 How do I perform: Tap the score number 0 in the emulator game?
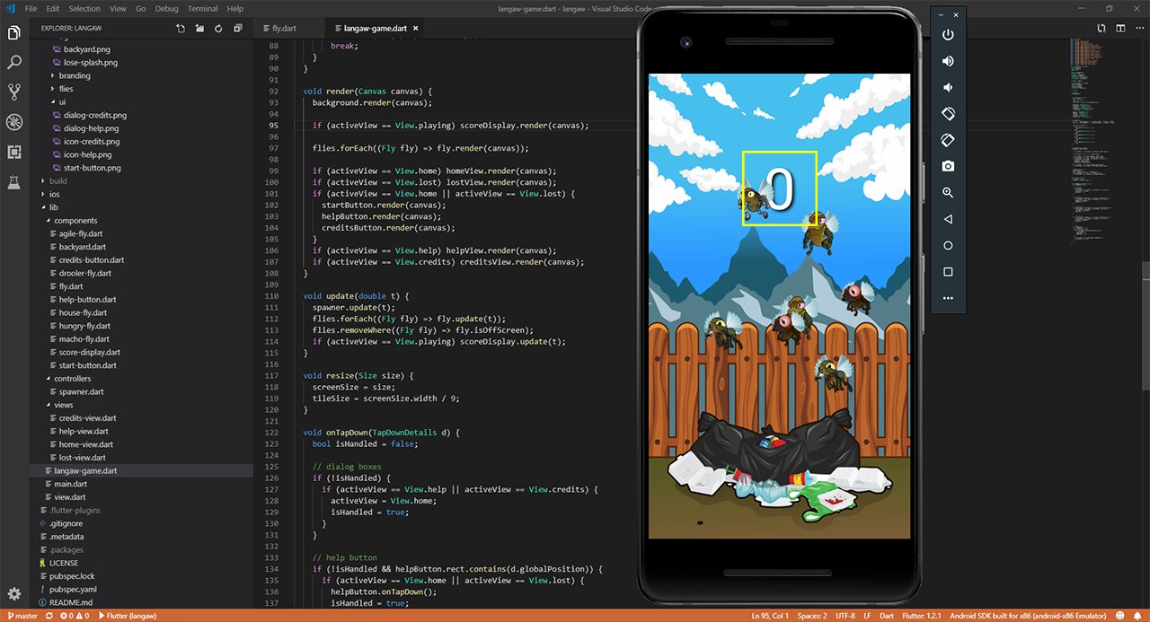tap(781, 189)
